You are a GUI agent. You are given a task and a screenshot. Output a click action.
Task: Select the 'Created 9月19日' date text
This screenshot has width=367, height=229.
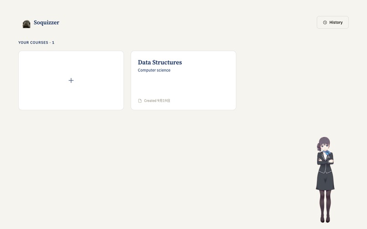157,101
